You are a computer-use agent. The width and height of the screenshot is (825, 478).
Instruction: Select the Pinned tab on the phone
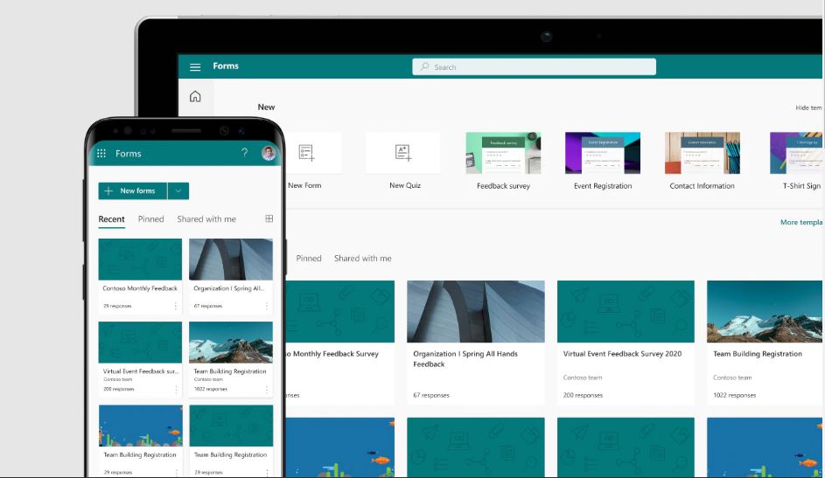coord(151,219)
